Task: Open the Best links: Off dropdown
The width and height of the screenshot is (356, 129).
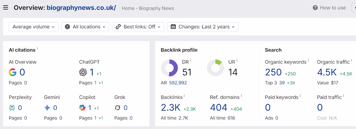Action: click(x=138, y=27)
